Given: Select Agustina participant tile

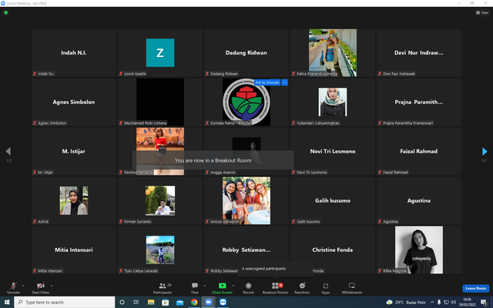Looking at the screenshot, I should [419, 200].
